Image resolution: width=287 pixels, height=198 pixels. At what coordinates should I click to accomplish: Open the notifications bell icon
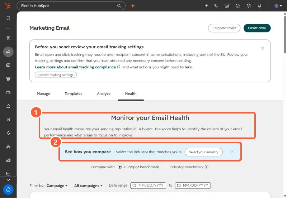pyautogui.click(x=259, y=6)
